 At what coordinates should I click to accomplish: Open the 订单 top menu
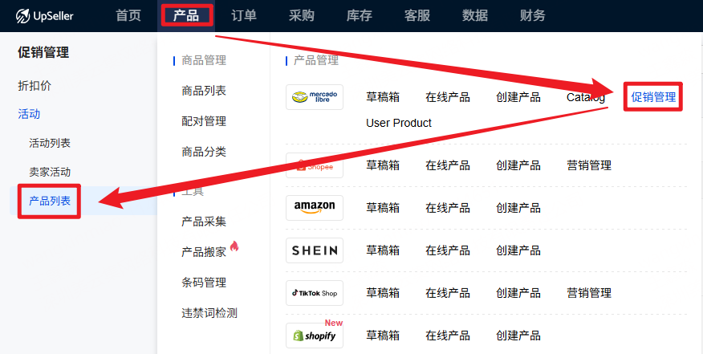click(244, 15)
